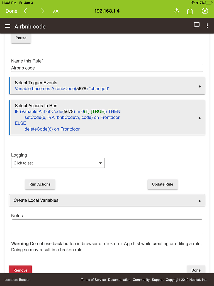Screen dimensions: 214x286
Task: Expand Create Local Variables panel
Action: tap(107, 200)
